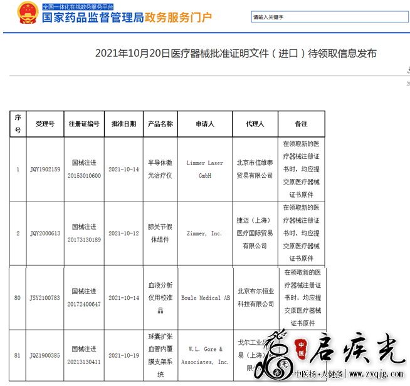
Task: Select product name 球囊扩张血管内覆膜支架系统
Action: 160,355
